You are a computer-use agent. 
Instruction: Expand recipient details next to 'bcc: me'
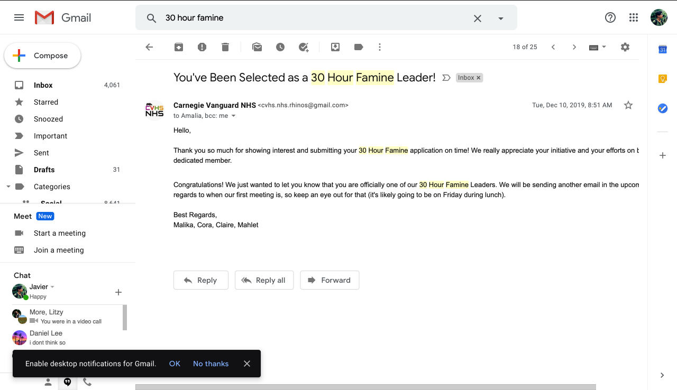click(x=234, y=116)
